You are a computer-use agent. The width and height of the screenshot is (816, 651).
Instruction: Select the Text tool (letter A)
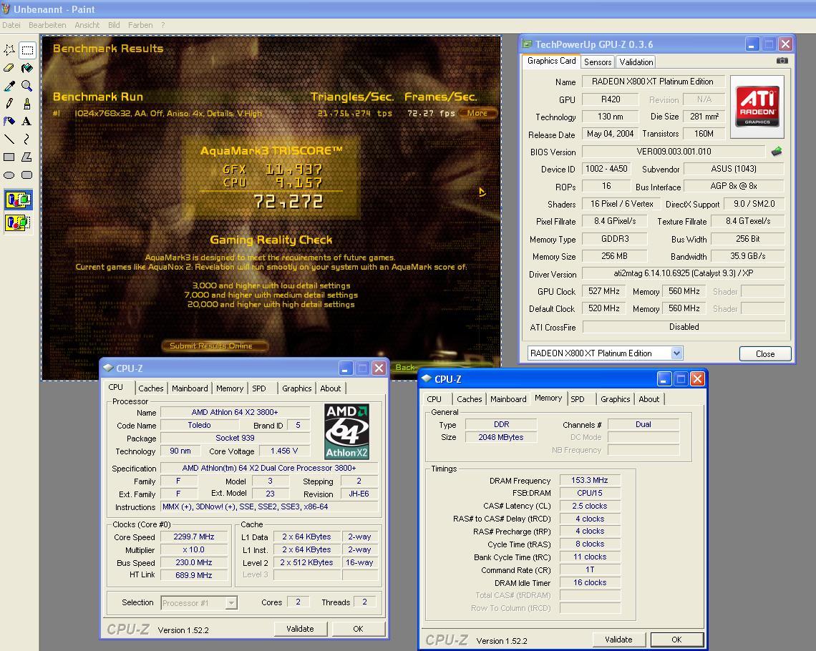[x=27, y=121]
